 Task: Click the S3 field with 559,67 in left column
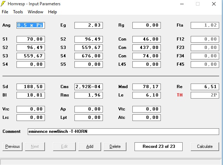31,56
